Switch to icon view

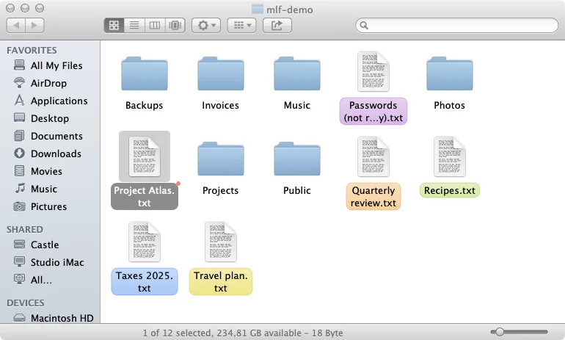tap(114, 25)
